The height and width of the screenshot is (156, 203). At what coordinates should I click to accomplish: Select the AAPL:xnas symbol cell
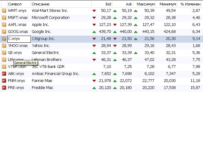tap(17, 25)
